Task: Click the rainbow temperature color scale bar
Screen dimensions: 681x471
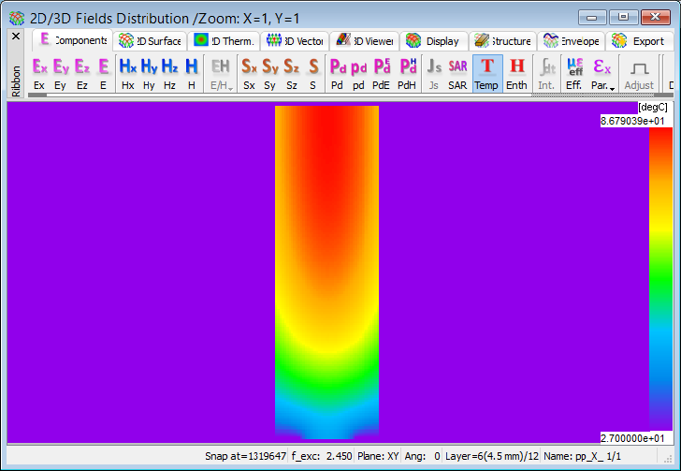Action: coord(659,279)
